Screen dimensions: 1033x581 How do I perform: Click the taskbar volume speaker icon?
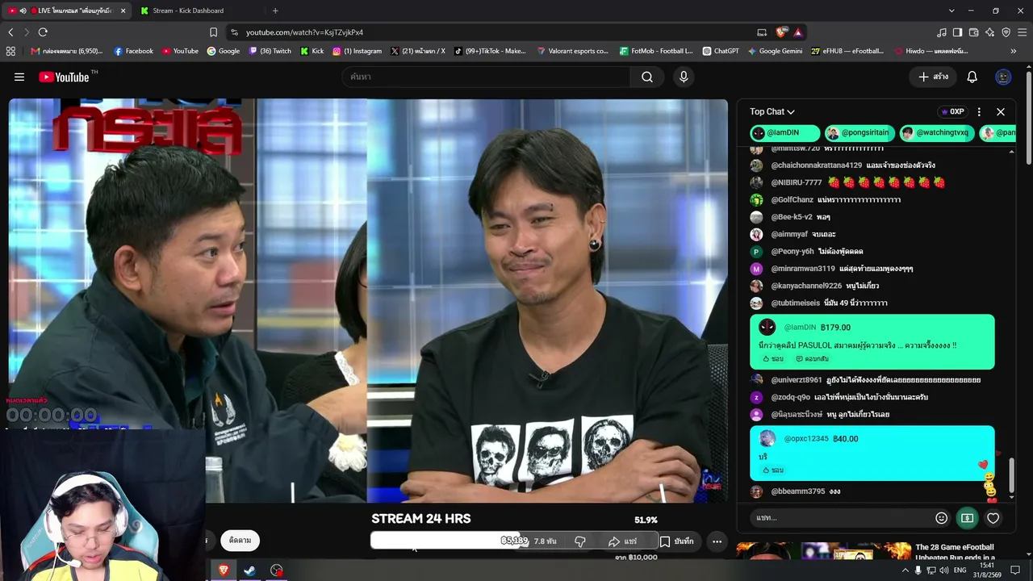(945, 571)
